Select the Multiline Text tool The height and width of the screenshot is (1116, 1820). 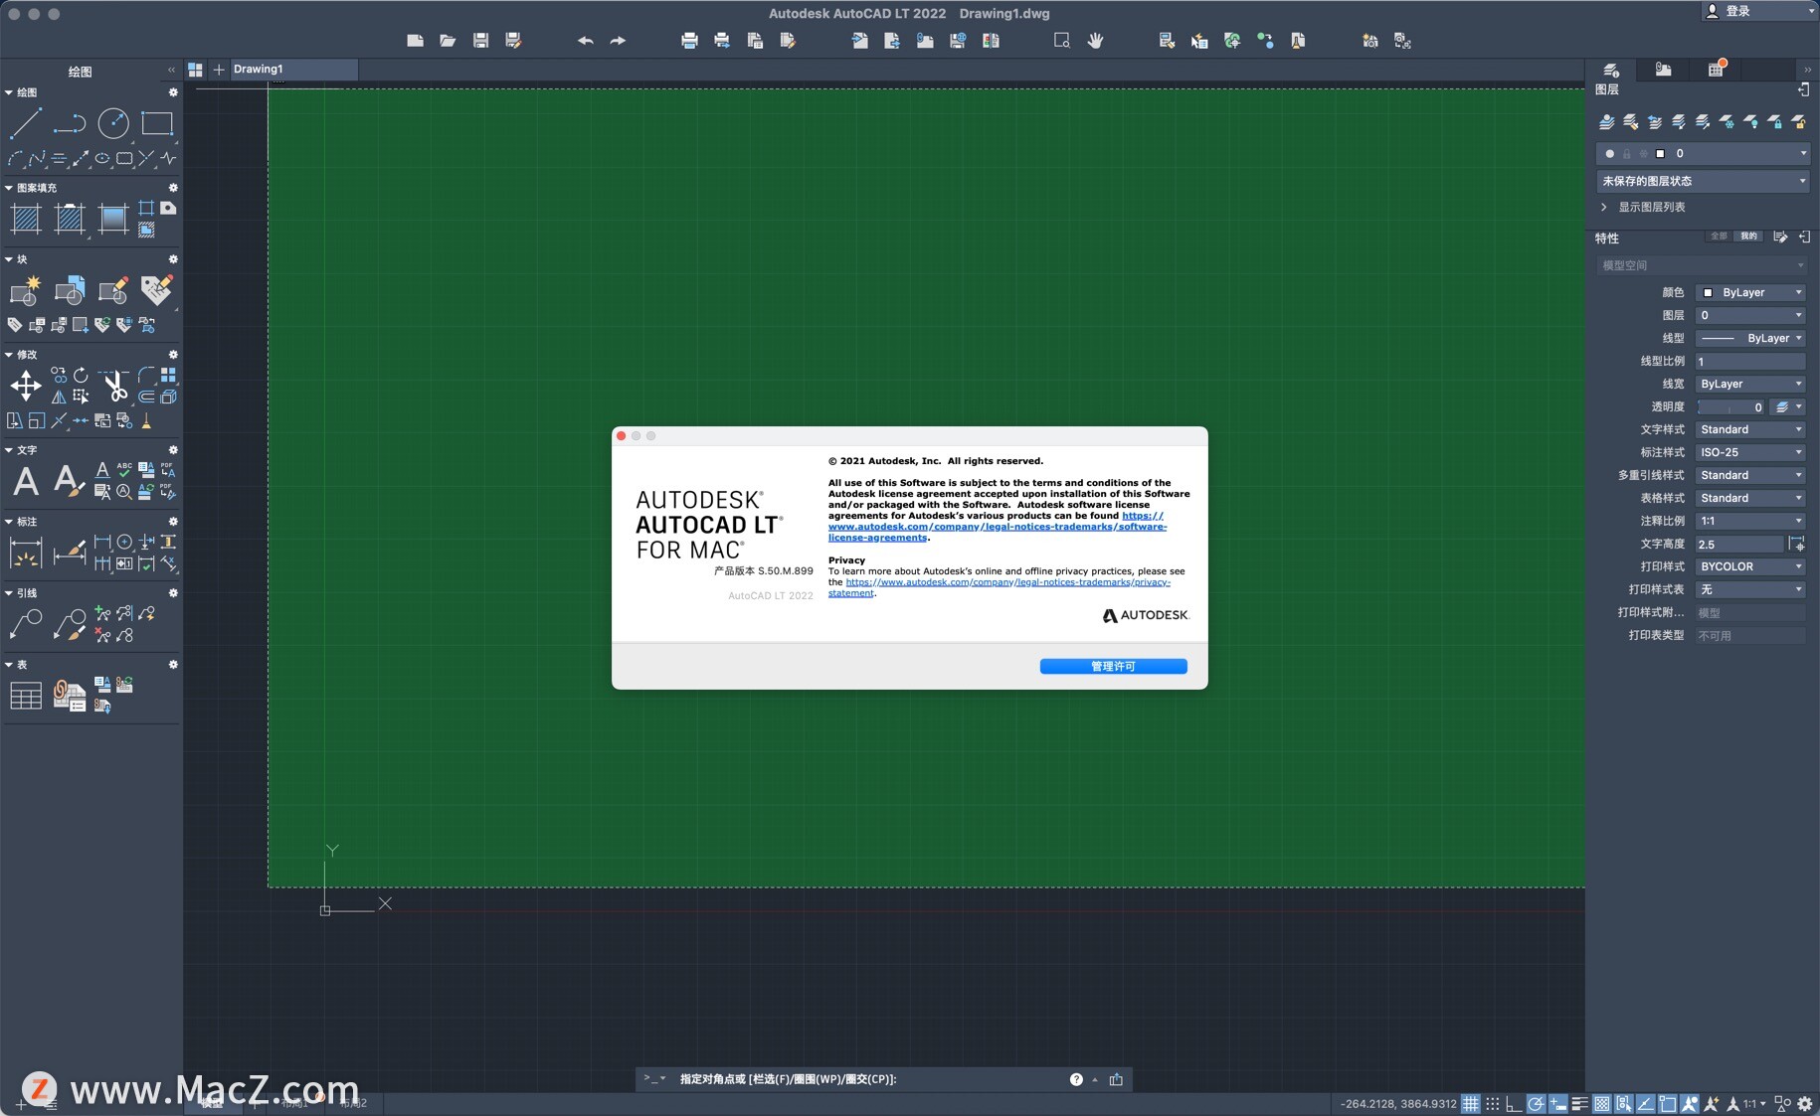[26, 481]
